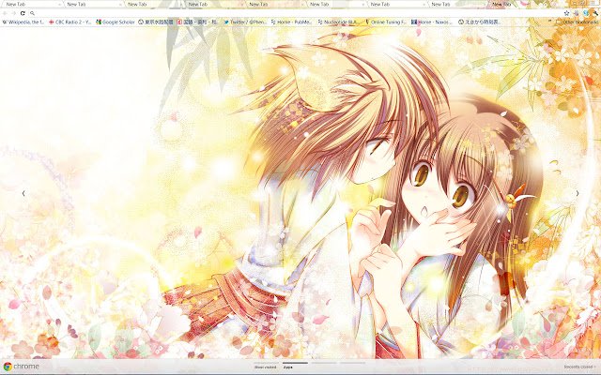Go back with the back arrow
The height and width of the screenshot is (375, 601).
5,13
